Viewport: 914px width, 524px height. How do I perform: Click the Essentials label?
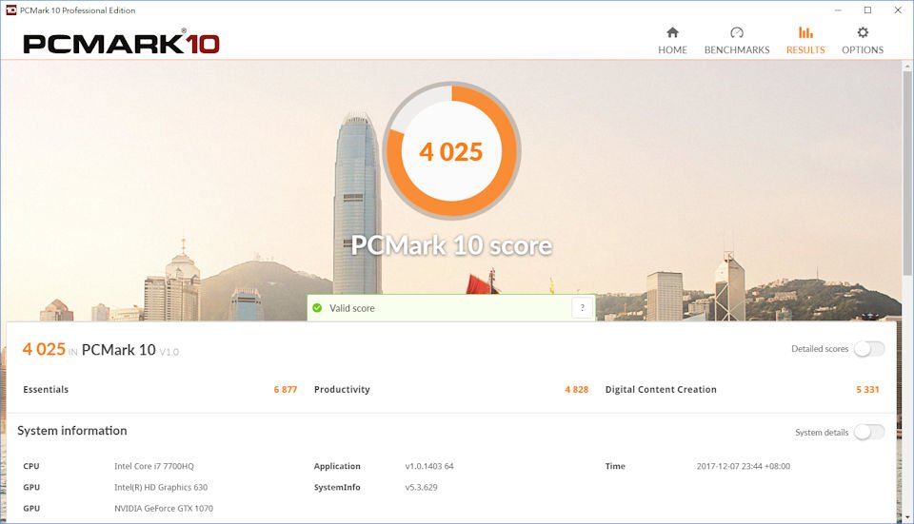point(46,390)
